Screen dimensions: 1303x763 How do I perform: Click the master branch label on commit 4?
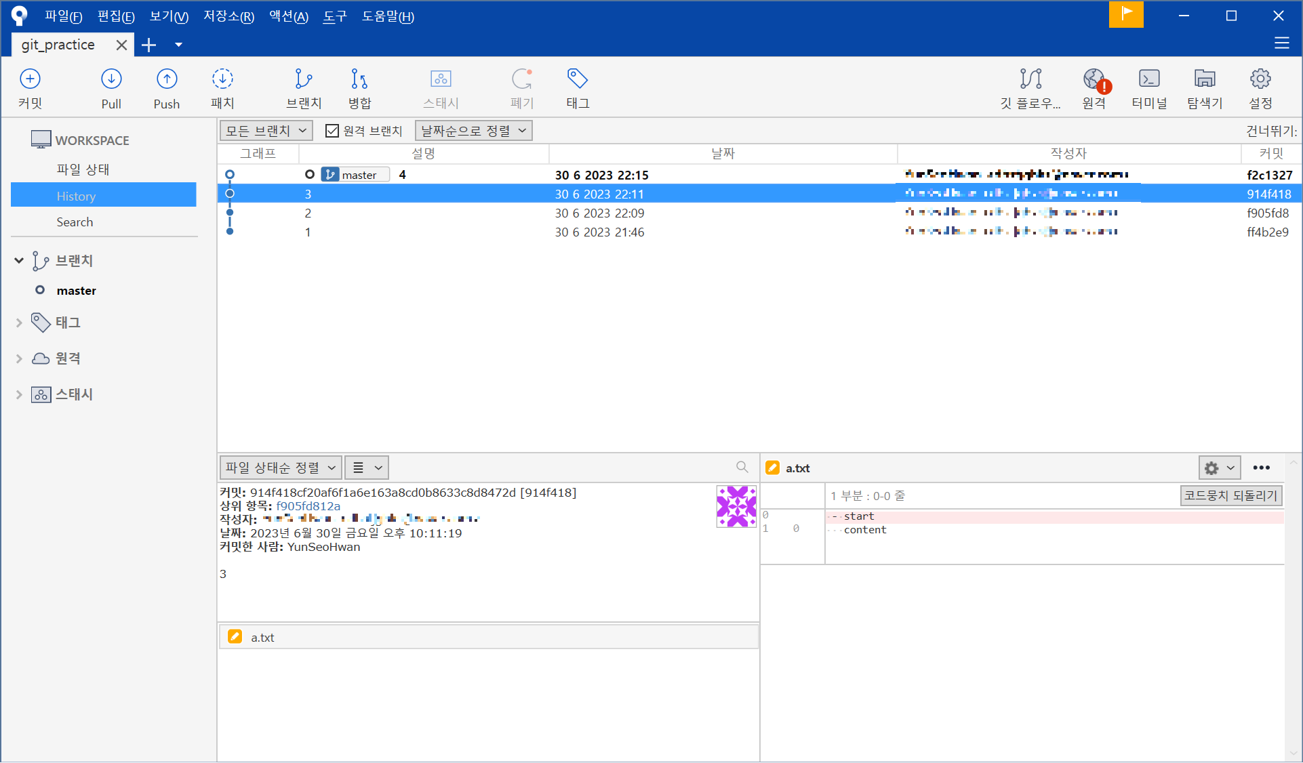click(x=355, y=175)
